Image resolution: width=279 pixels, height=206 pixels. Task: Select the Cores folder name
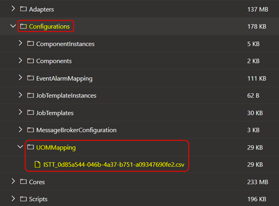click(37, 182)
